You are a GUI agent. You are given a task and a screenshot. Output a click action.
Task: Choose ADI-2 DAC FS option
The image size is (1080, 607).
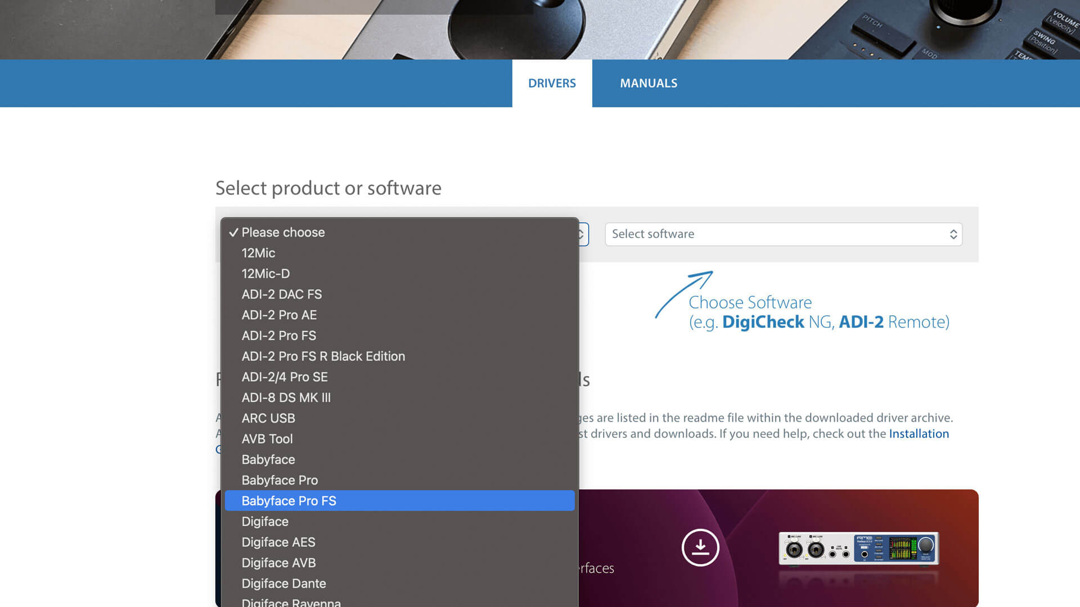pyautogui.click(x=281, y=295)
